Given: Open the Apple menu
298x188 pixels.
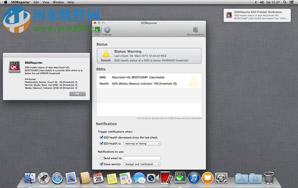Looking at the screenshot, I should [5, 2].
